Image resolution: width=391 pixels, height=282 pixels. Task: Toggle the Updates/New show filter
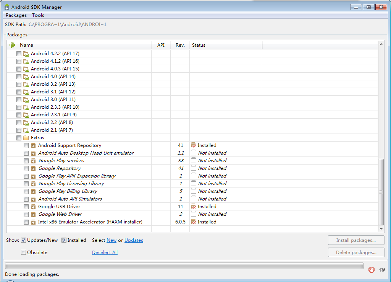[23, 240]
